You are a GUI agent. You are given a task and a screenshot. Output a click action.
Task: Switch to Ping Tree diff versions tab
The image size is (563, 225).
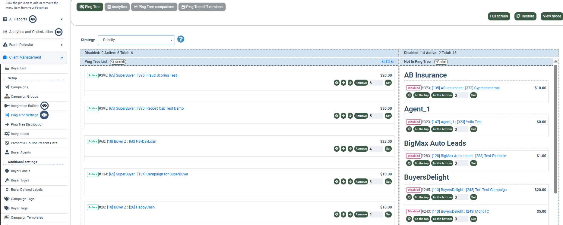(202, 7)
